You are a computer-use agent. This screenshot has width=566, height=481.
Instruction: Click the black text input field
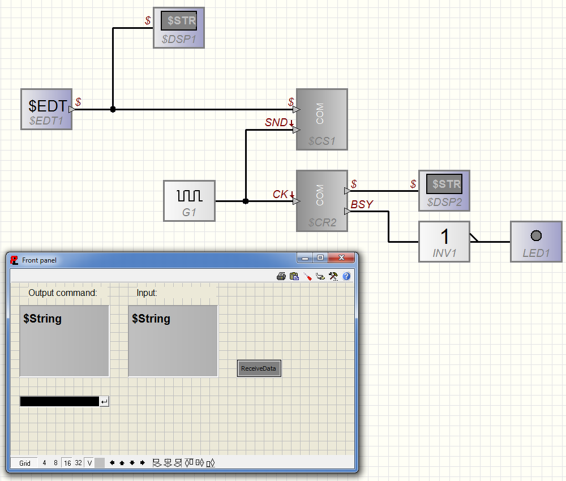pyautogui.click(x=59, y=402)
